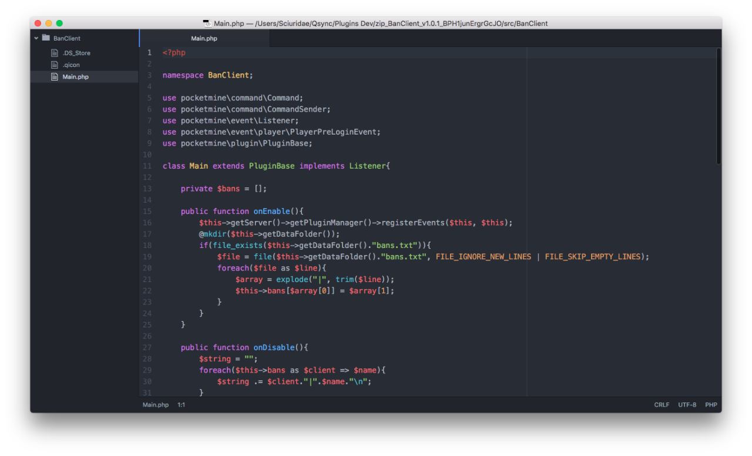Click '$string = "";' line
The image size is (752, 456).
(228, 358)
